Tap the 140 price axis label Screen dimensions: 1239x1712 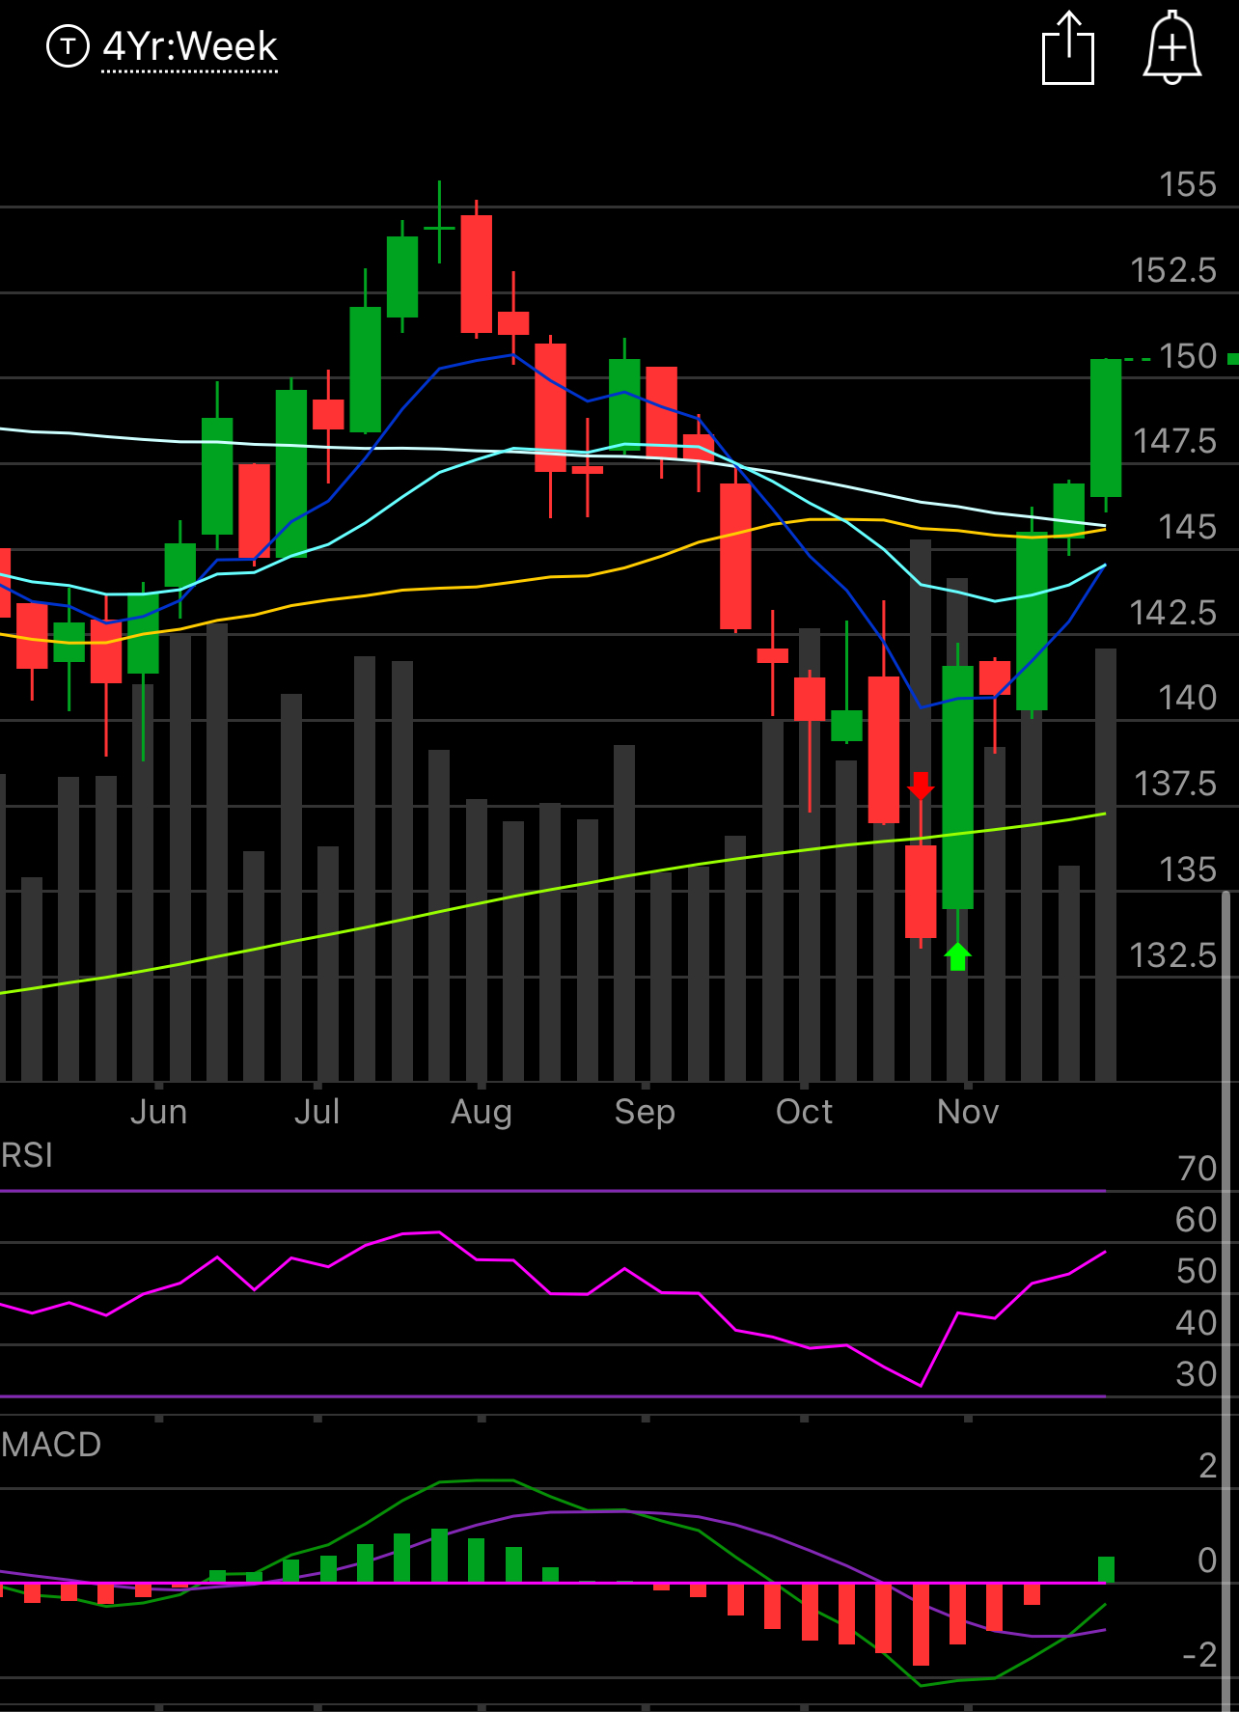click(x=1188, y=698)
